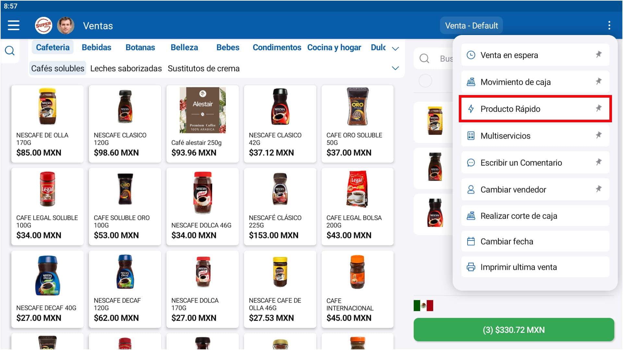Switch to the Bebidas category tab
623x350 pixels.
pyautogui.click(x=96, y=47)
